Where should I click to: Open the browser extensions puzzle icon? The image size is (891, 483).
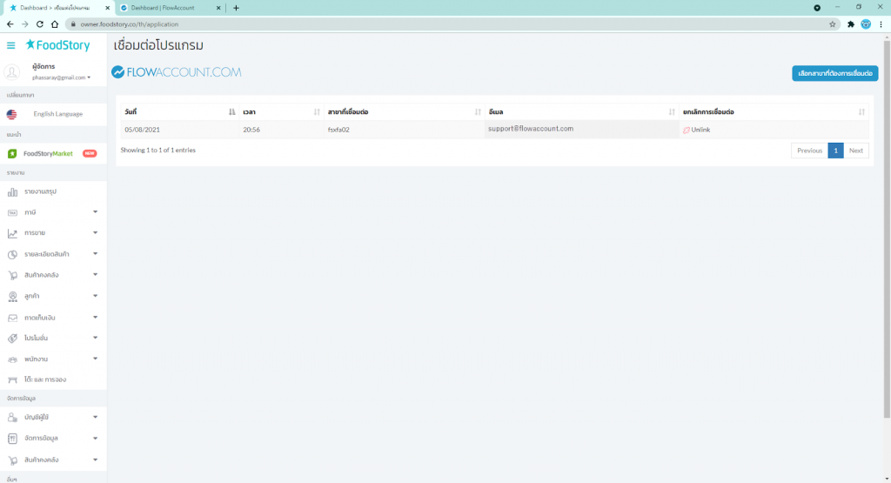tap(850, 24)
